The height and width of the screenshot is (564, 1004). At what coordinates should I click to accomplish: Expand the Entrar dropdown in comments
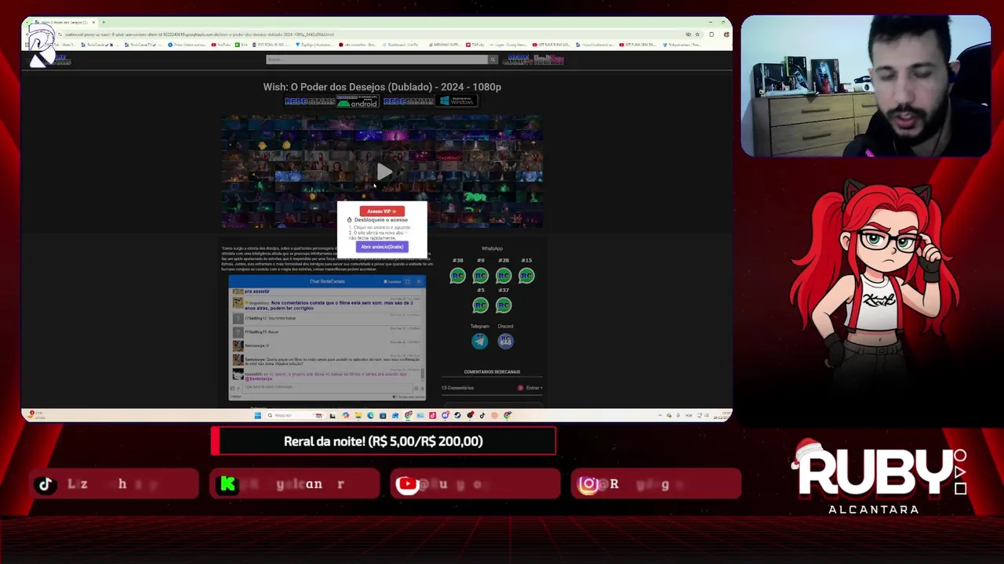[535, 388]
